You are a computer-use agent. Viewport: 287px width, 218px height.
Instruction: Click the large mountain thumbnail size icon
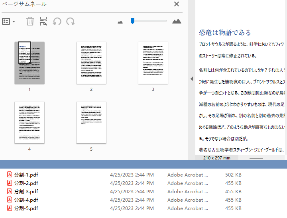[x=177, y=21]
